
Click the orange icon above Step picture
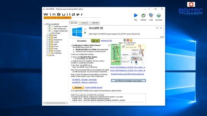coord(131,40)
